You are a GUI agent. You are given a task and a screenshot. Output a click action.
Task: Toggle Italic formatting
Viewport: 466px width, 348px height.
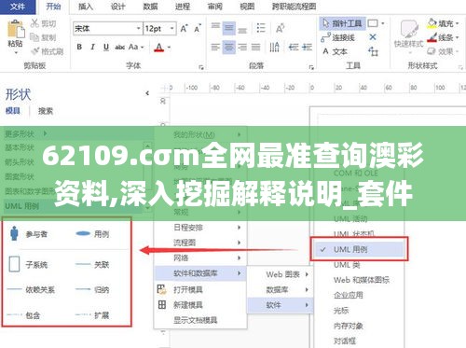[92, 47]
